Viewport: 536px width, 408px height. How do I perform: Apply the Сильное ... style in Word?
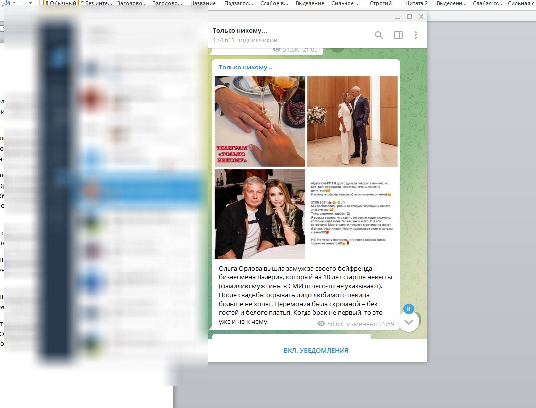(345, 3)
